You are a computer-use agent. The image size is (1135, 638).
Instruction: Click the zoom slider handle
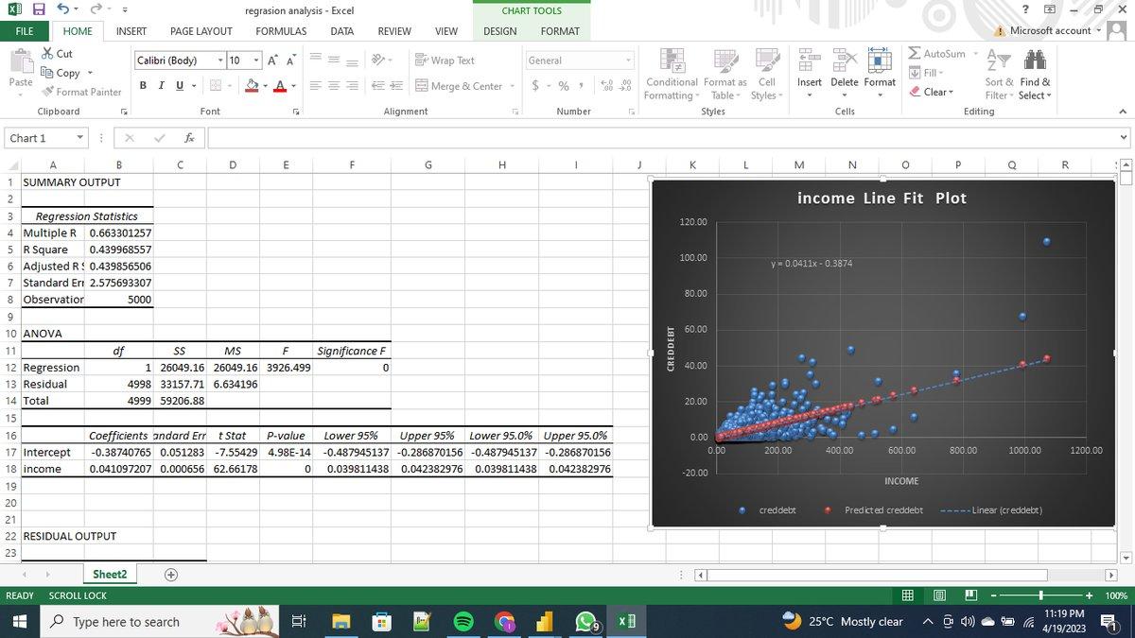(x=1041, y=595)
